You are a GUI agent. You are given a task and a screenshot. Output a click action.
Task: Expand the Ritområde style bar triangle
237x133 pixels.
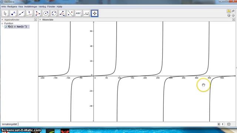tap(40, 20)
